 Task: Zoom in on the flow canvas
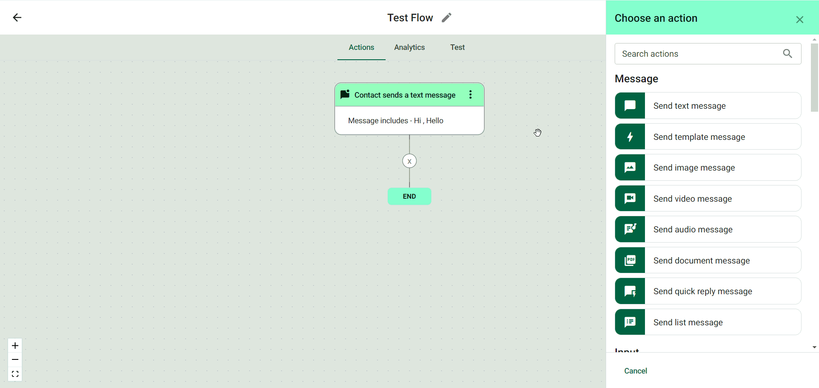[15, 345]
